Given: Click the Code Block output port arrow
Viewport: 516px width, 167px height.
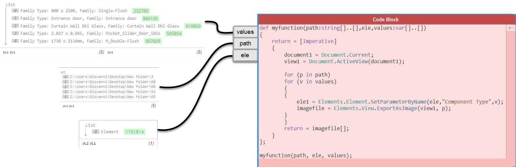Looking at the screenshot, I should [511, 28].
